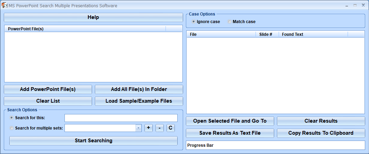The height and width of the screenshot is (154, 369).
Task: Click the File column header
Action: [221, 34]
